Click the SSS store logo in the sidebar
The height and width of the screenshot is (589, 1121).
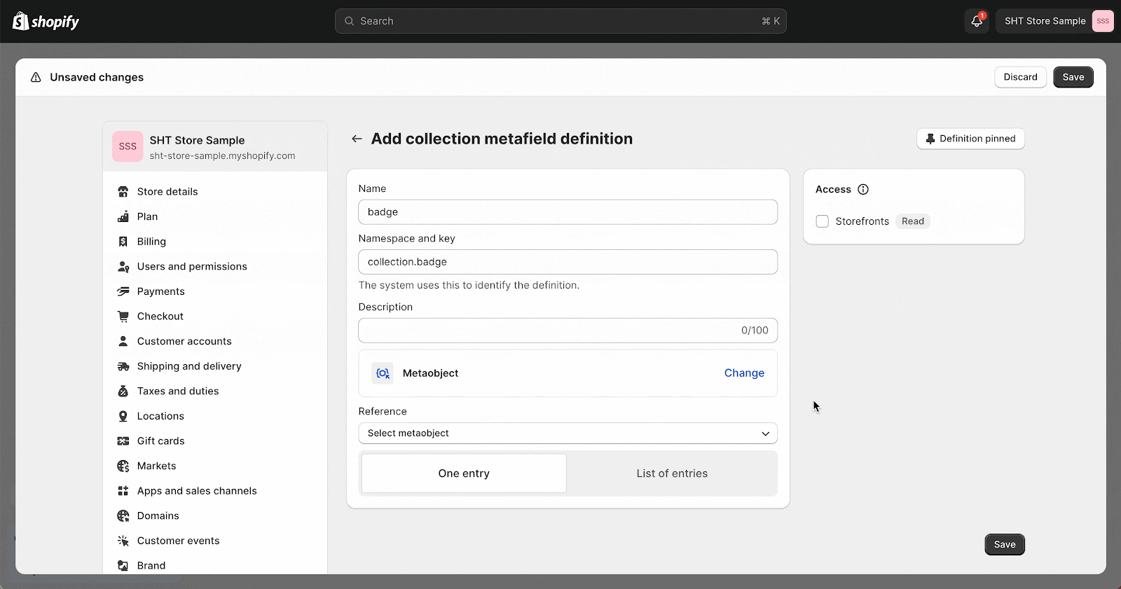pos(128,146)
